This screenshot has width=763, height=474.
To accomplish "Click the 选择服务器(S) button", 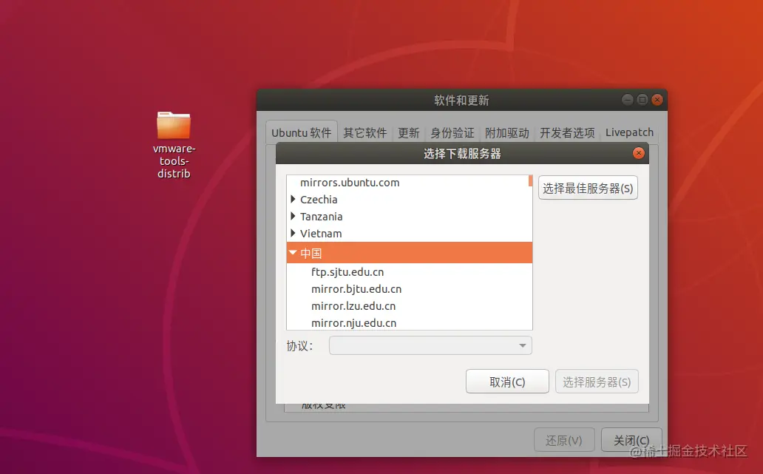I will pyautogui.click(x=597, y=382).
